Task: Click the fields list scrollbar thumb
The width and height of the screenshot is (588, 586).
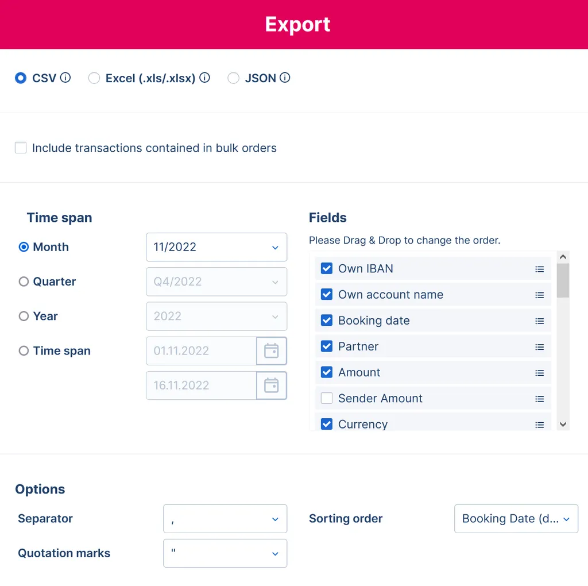Action: coord(563,280)
